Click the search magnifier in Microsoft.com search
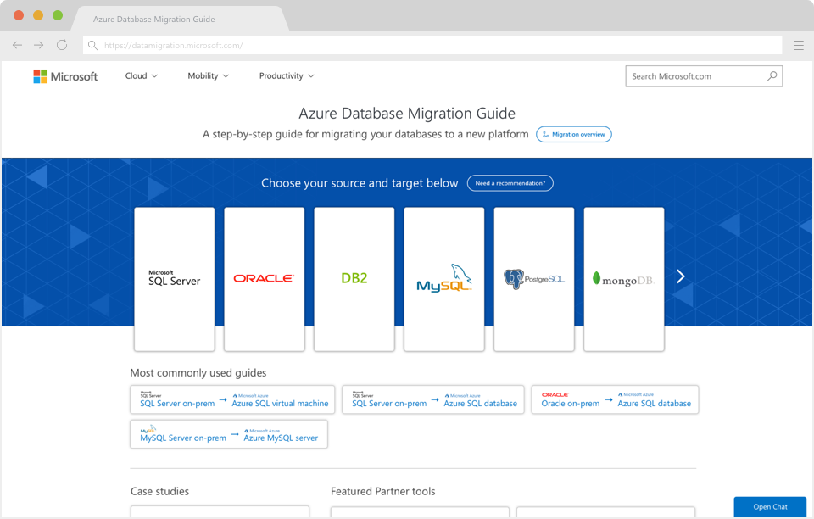 772,76
